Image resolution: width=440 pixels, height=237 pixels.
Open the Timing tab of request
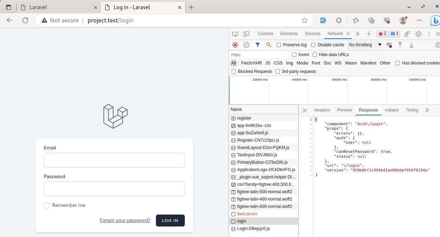click(x=412, y=110)
